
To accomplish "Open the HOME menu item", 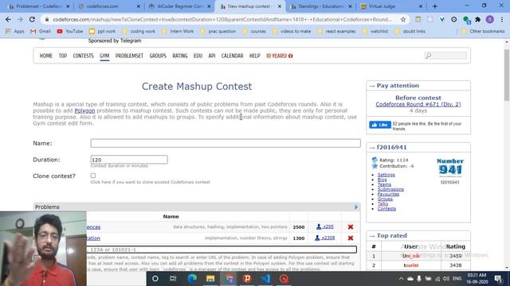I will (x=46, y=56).
